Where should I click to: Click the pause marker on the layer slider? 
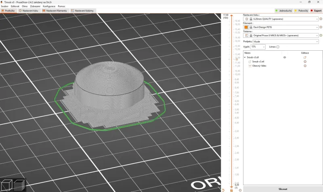click(x=237, y=59)
